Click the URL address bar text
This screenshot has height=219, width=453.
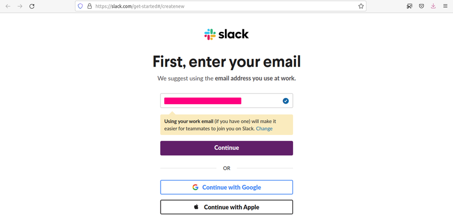click(140, 6)
